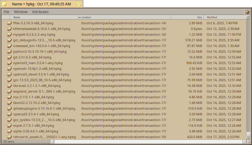Image resolution: width=252 pixels, height=145 pixels.
Task: Click the package box icon in the menu bar corner
Action: point(247,12)
